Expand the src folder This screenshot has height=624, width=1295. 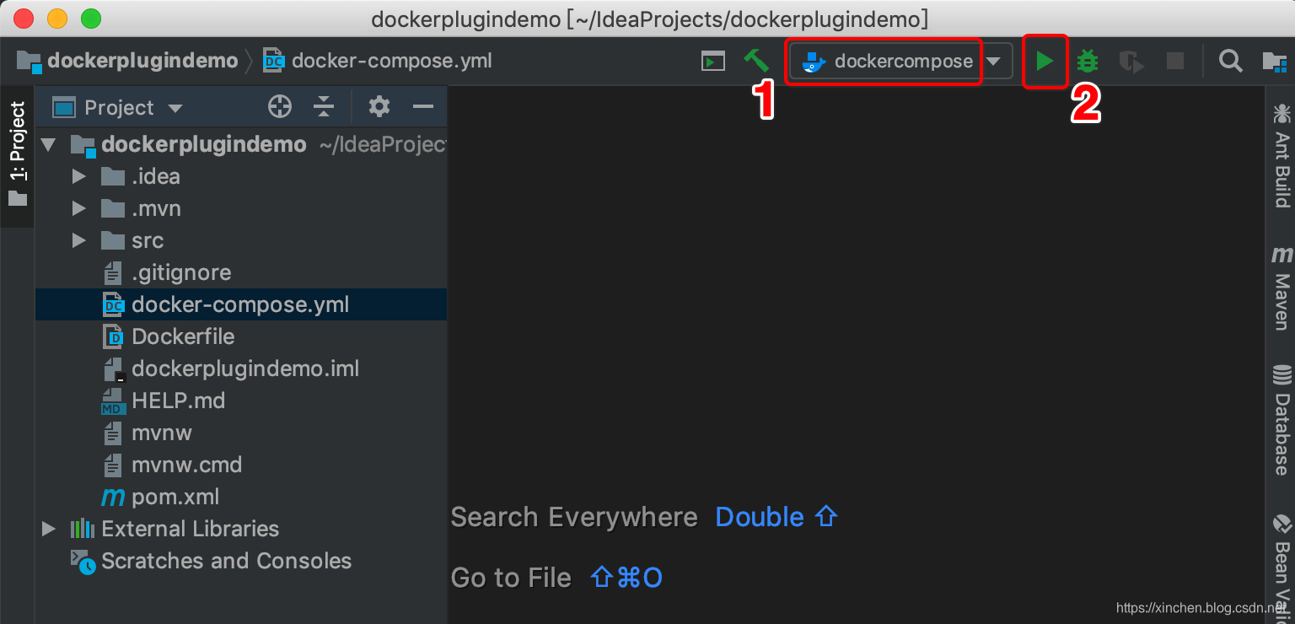pos(79,240)
